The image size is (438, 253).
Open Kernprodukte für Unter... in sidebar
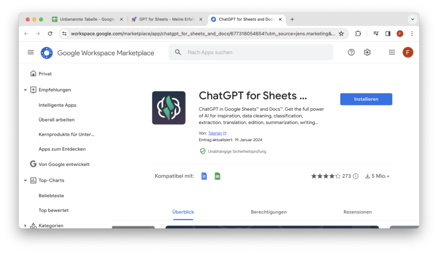(66, 134)
